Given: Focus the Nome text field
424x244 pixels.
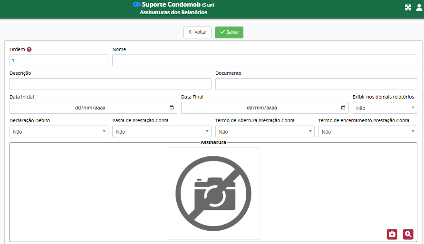Looking at the screenshot, I should click(264, 60).
